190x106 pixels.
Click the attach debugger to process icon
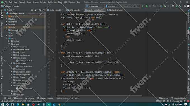click(165, 6)
